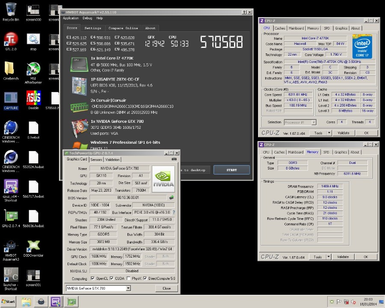Toggle the OpenCL checkbox in GPU-Z
Screen dimensions: 385x308
tap(92, 278)
